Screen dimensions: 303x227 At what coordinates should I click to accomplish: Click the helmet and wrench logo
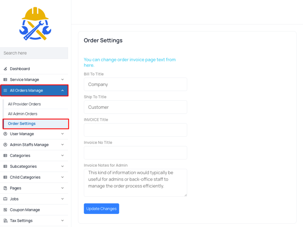coord(35,24)
